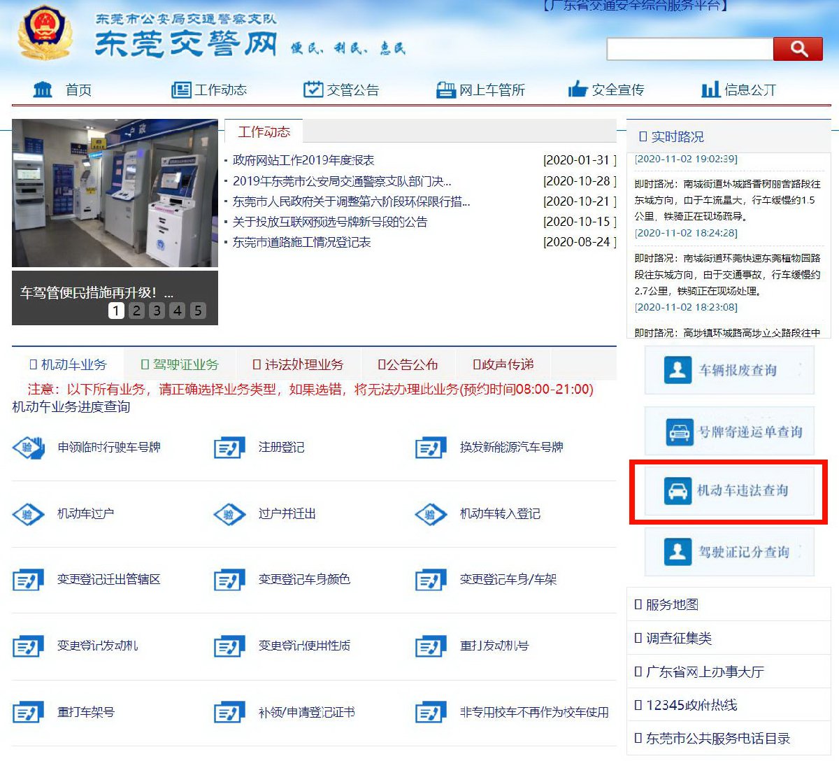The width and height of the screenshot is (839, 761).
Task: Click the 机动车过户 diamond icon
Action: pos(28,514)
